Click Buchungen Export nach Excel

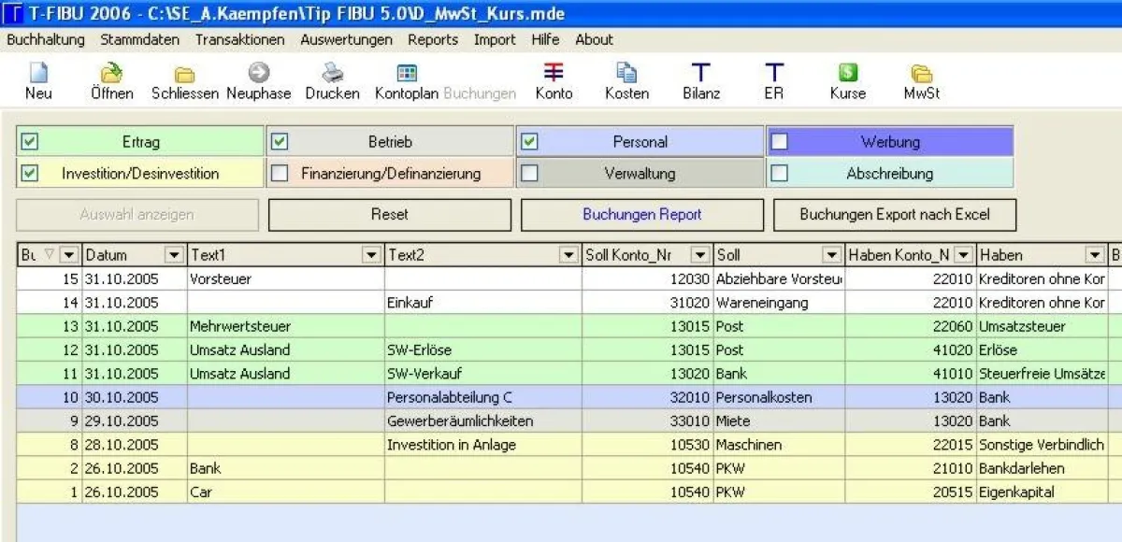click(x=894, y=214)
